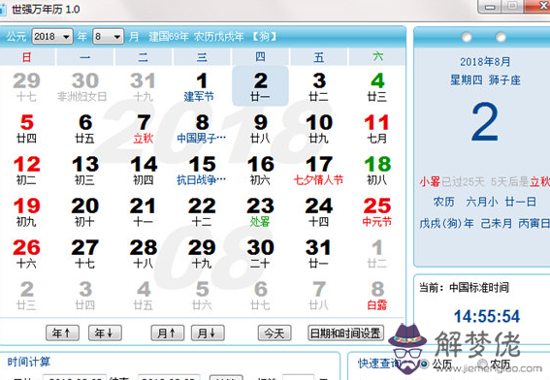
Task: Select the 公历 radio button
Action: click(x=424, y=364)
